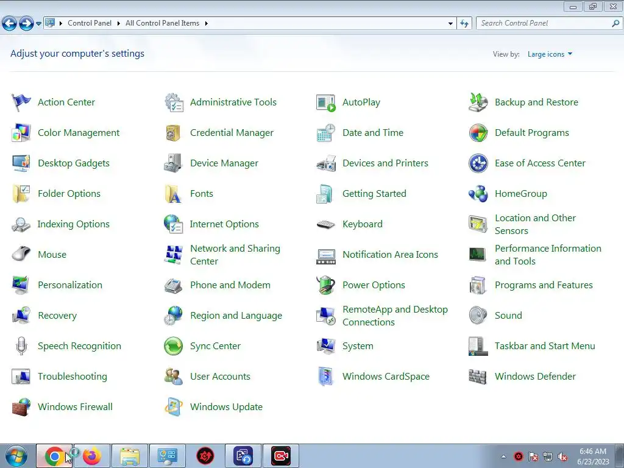This screenshot has height=468, width=624.
Task: Click the Control Panel breadcrumb segment
Action: tap(90, 23)
